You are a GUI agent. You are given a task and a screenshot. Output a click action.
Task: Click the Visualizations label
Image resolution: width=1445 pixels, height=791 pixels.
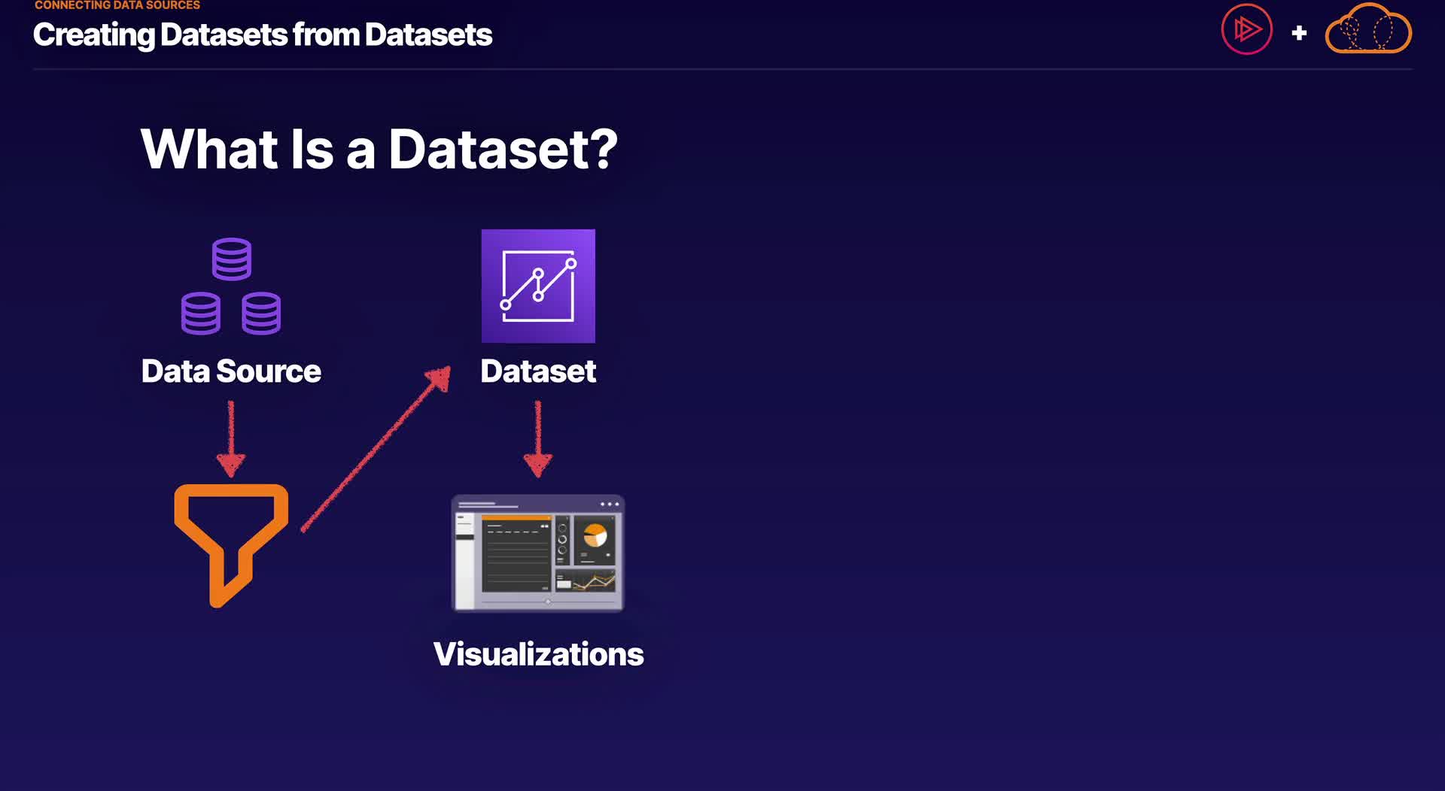(538, 654)
